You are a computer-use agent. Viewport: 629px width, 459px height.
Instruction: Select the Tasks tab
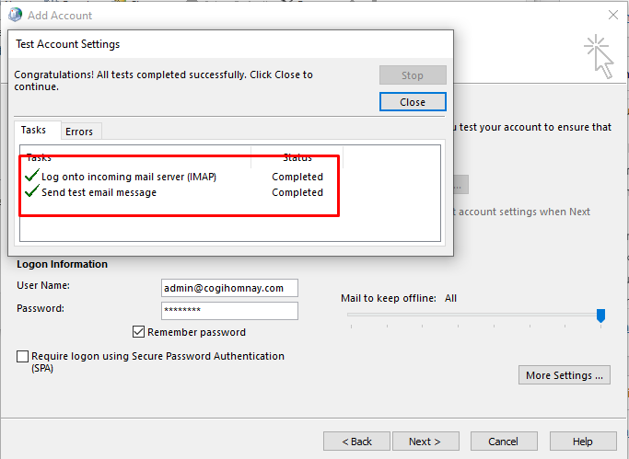33,131
